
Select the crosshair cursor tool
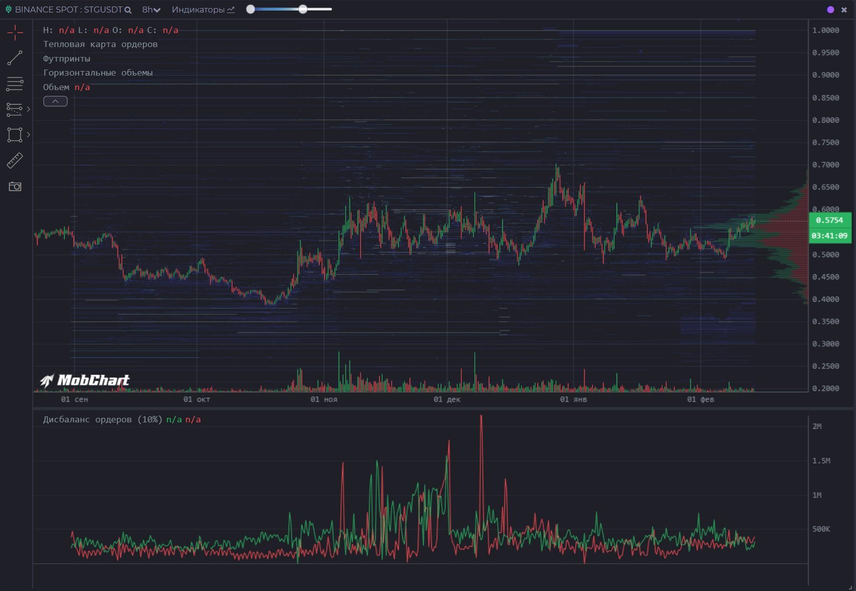click(x=15, y=33)
